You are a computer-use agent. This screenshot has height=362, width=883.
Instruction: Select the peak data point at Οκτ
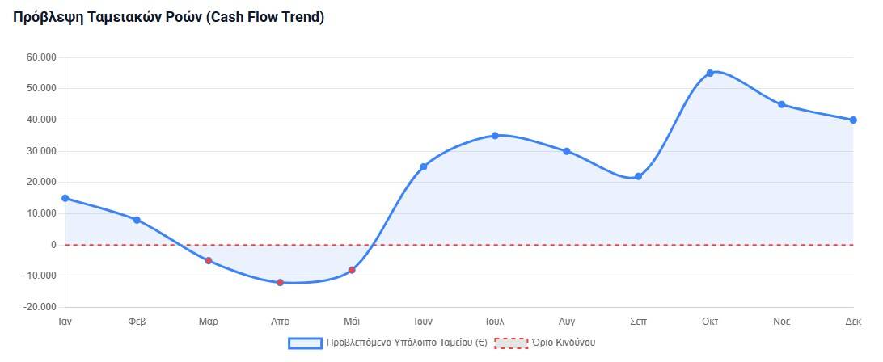(710, 73)
